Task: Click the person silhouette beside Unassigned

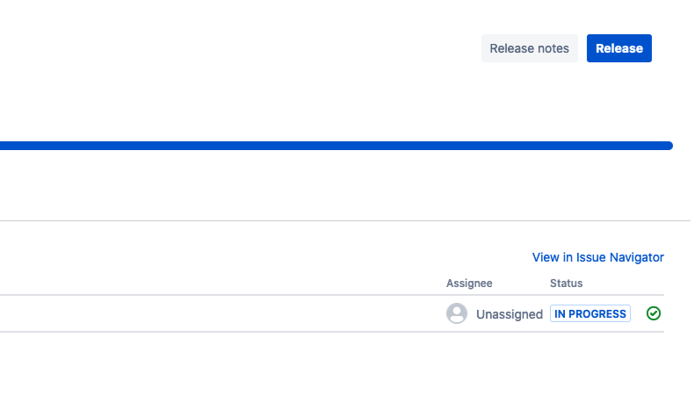Action: pyautogui.click(x=457, y=313)
